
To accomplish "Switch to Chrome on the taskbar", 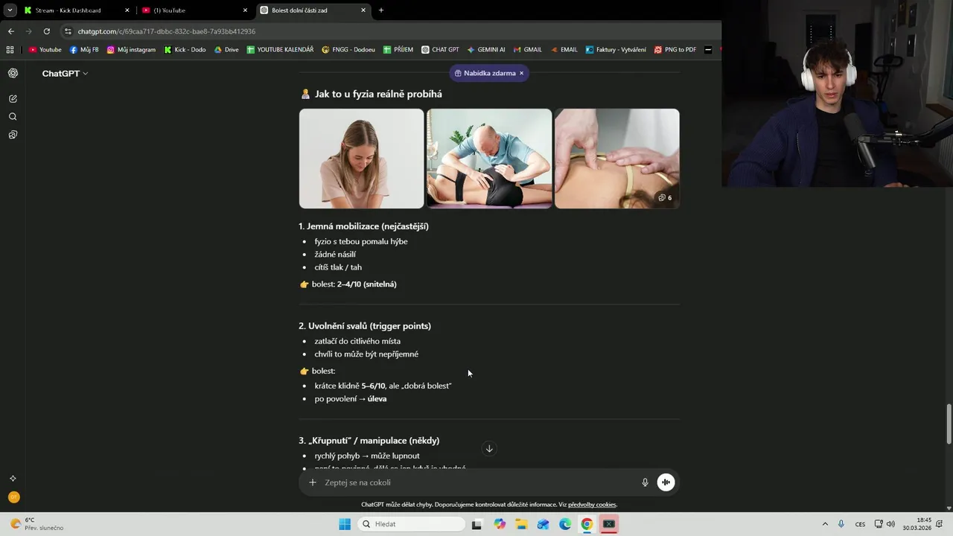I will pos(587,524).
